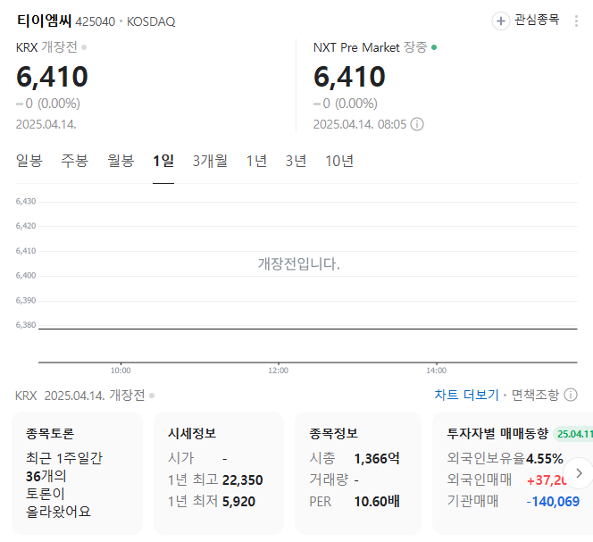Open info icon next to NXT timestamp
Screen dimensions: 593x542
coord(417,124)
